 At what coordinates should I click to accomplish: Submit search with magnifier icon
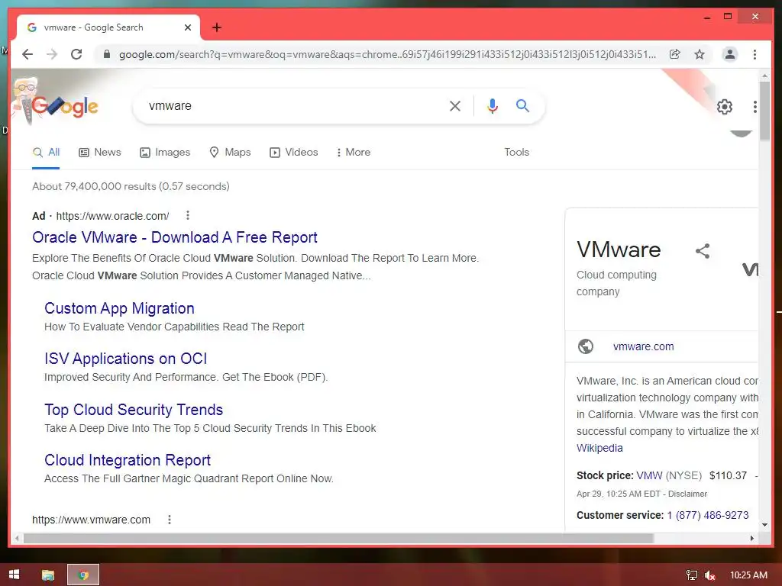[522, 105]
